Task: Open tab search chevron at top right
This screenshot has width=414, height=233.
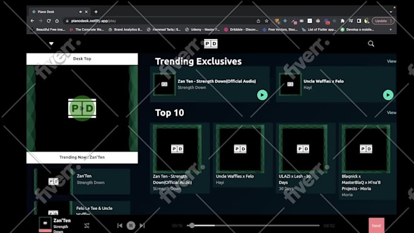Action: pos(391,12)
